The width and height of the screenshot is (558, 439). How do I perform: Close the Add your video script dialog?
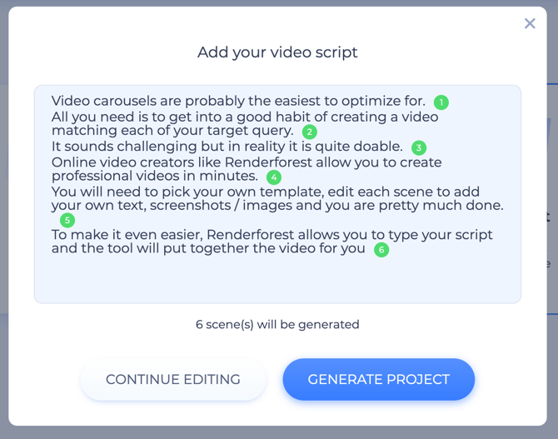[x=530, y=23]
